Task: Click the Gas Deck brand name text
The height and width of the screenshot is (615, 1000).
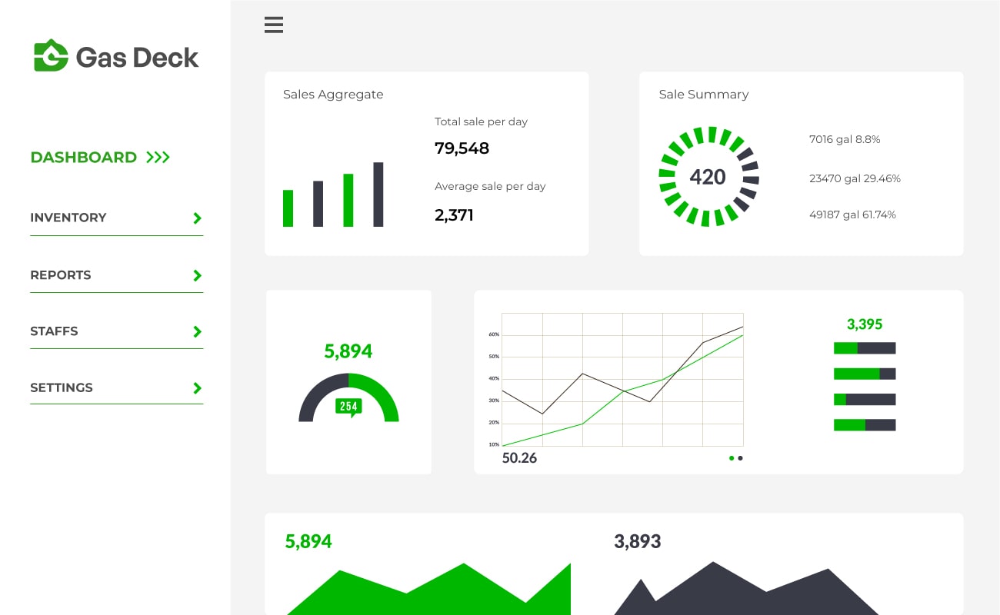Action: tap(137, 58)
